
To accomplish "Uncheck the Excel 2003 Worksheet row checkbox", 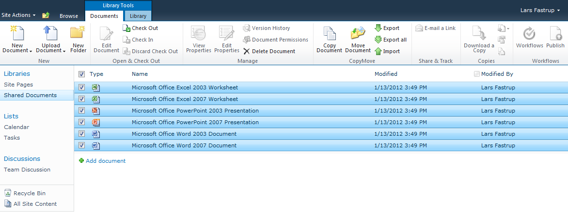I will pos(81,87).
